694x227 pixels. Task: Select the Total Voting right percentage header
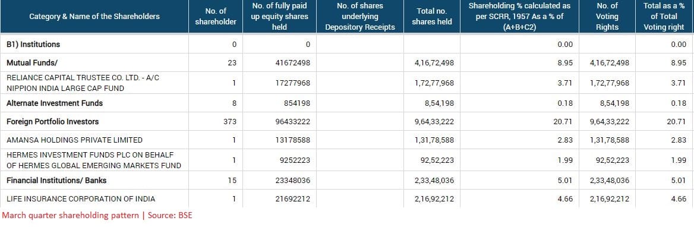coord(664,17)
